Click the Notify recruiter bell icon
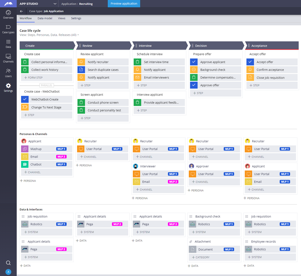Screen dimensions: 301x276 point(81,62)
